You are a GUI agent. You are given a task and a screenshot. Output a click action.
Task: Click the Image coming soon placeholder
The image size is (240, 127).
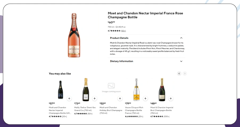111,88
